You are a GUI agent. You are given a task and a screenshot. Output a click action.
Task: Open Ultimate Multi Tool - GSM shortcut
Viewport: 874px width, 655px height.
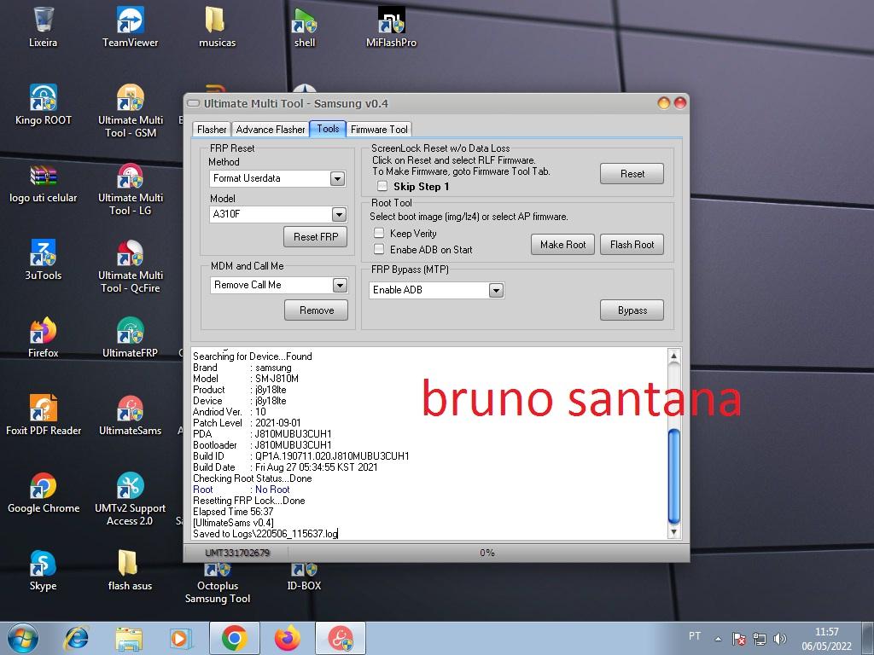click(x=131, y=110)
